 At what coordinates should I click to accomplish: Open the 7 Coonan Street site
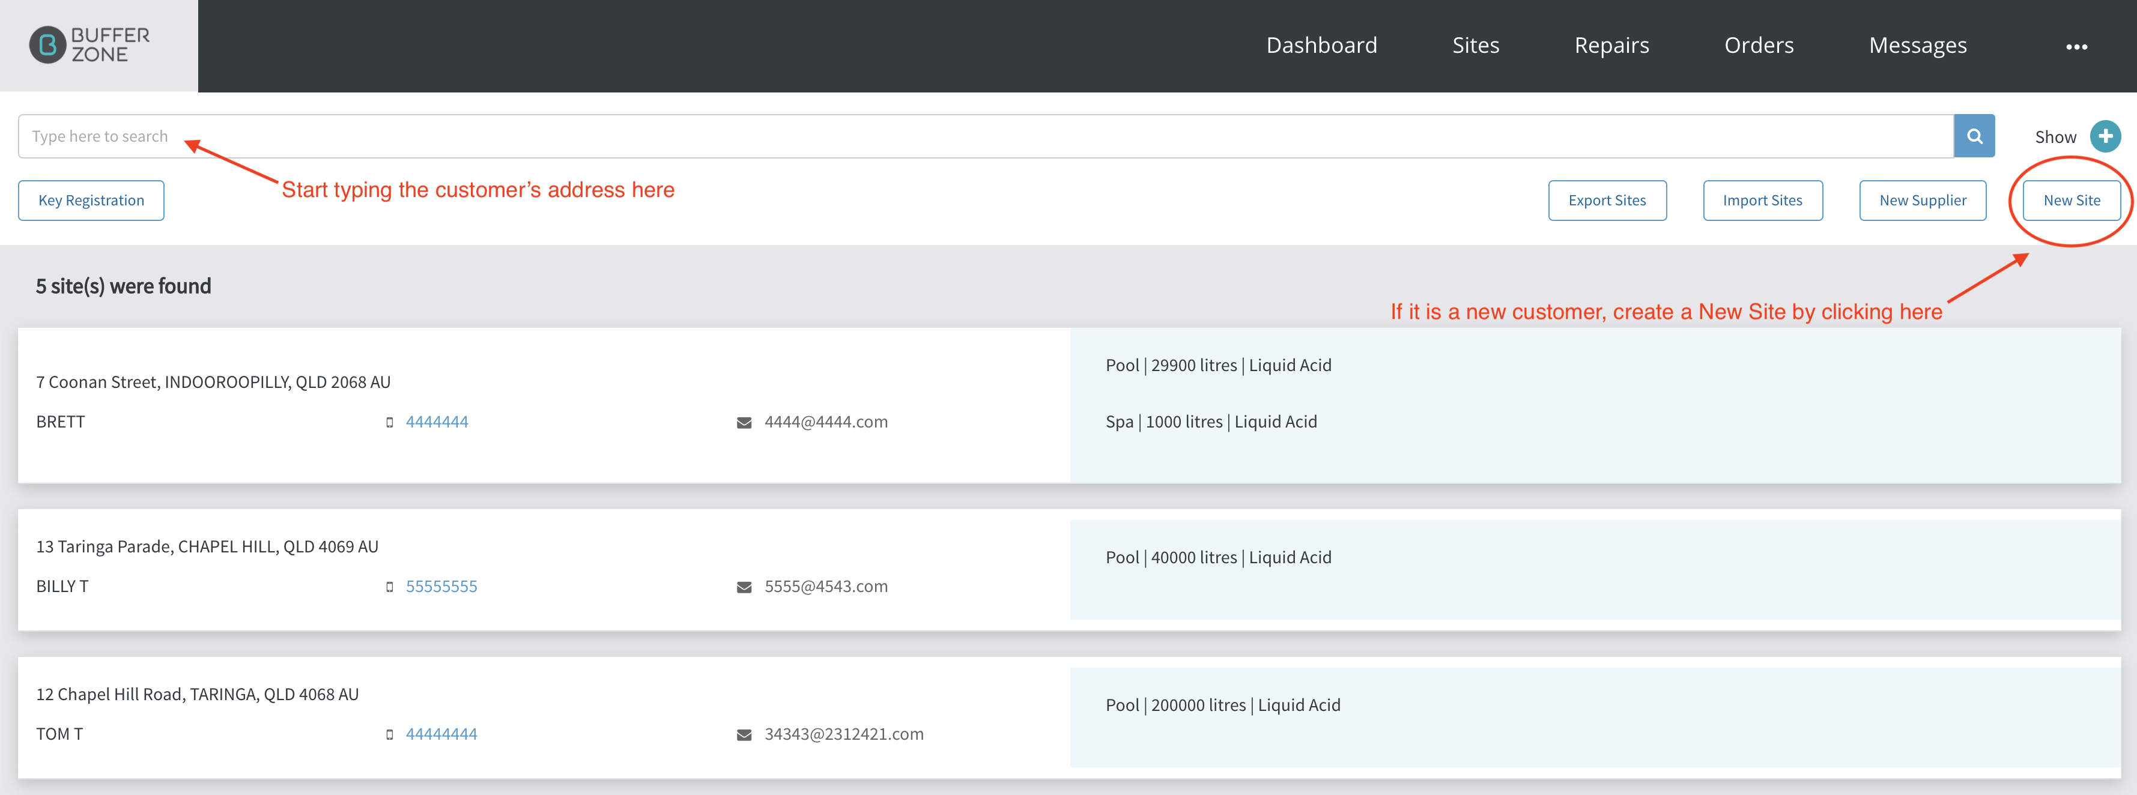pyautogui.click(x=213, y=382)
